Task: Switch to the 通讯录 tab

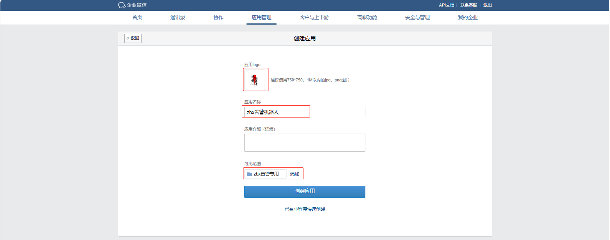Action: (x=178, y=17)
